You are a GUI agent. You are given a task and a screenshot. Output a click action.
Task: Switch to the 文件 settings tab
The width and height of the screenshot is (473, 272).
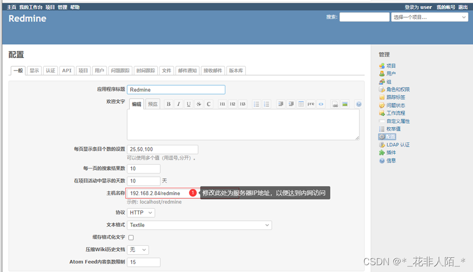(166, 70)
